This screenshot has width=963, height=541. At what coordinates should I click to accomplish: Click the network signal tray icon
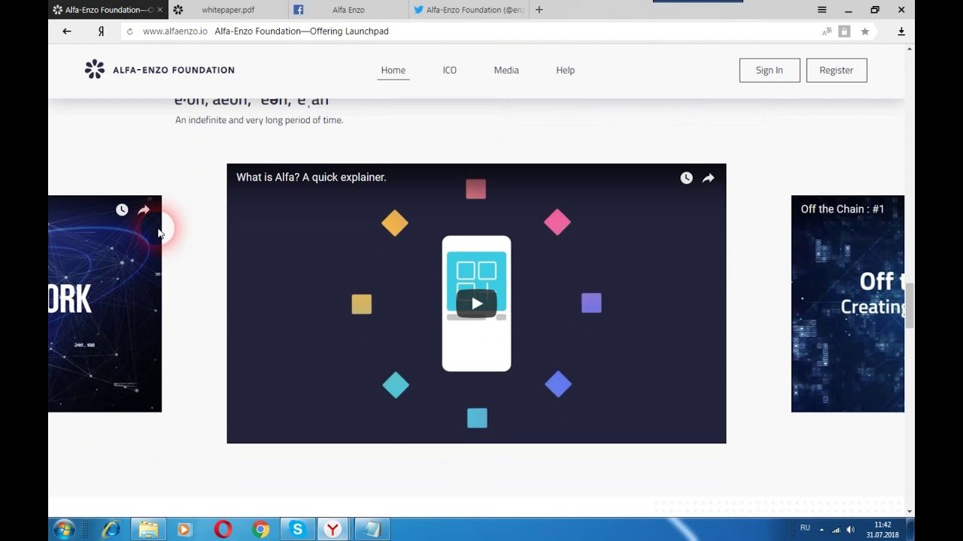coord(836,530)
